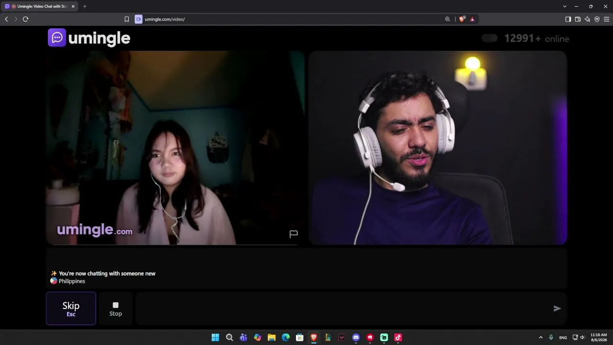Image resolution: width=613 pixels, height=345 pixels.
Task: Open the taskbar volume control
Action: click(582, 337)
